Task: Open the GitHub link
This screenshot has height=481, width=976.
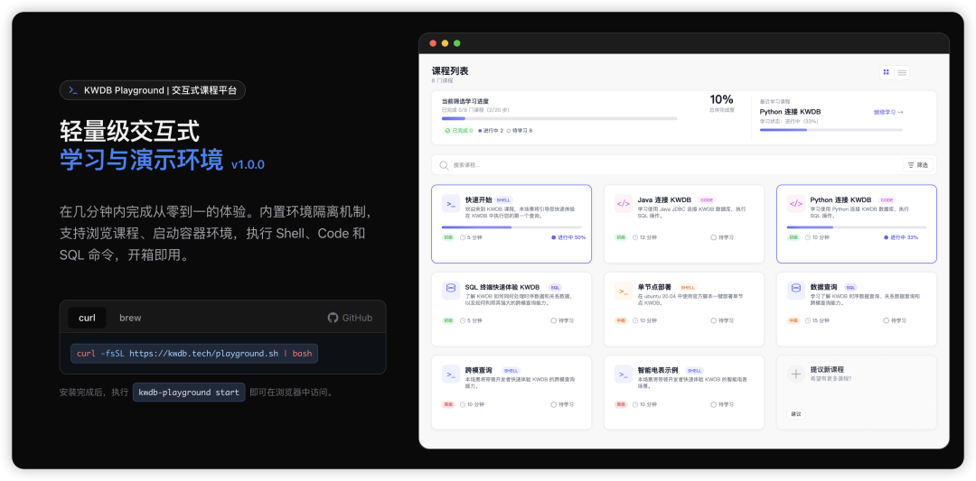Action: 350,318
